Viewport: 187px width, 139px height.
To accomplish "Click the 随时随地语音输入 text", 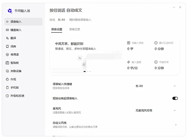I will [80, 20].
